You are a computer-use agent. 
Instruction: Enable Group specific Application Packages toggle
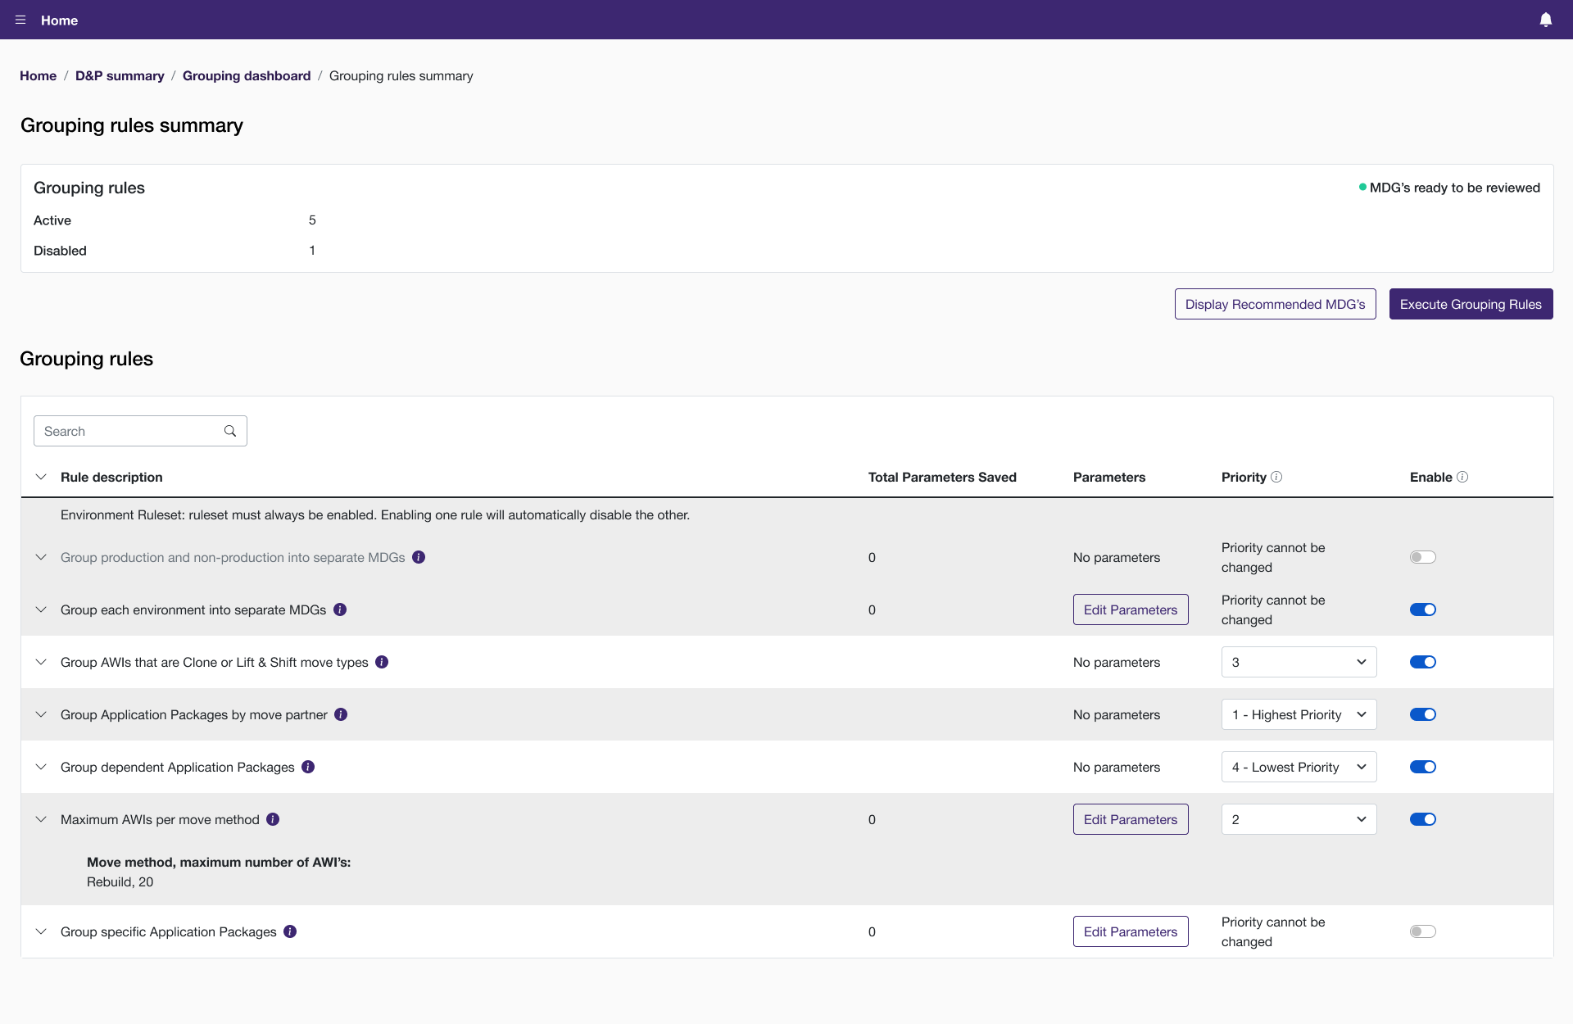click(x=1422, y=931)
